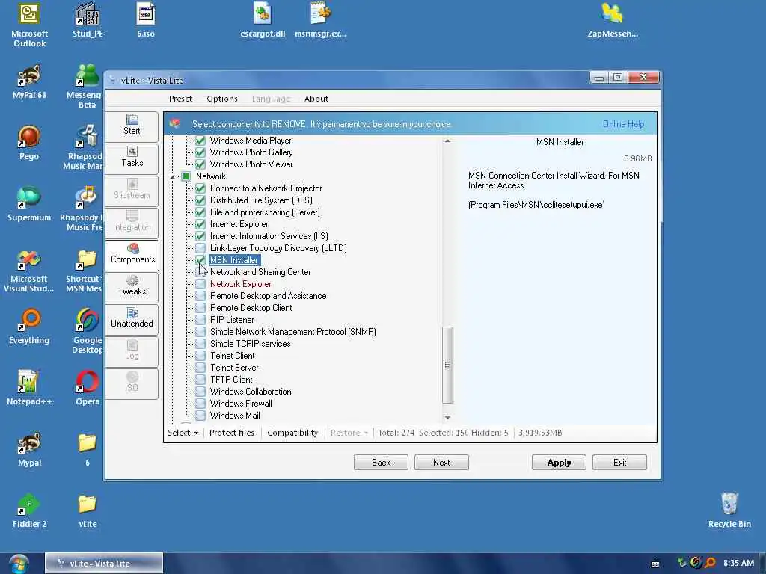Click the Back button
766x574 pixels.
[381, 462]
